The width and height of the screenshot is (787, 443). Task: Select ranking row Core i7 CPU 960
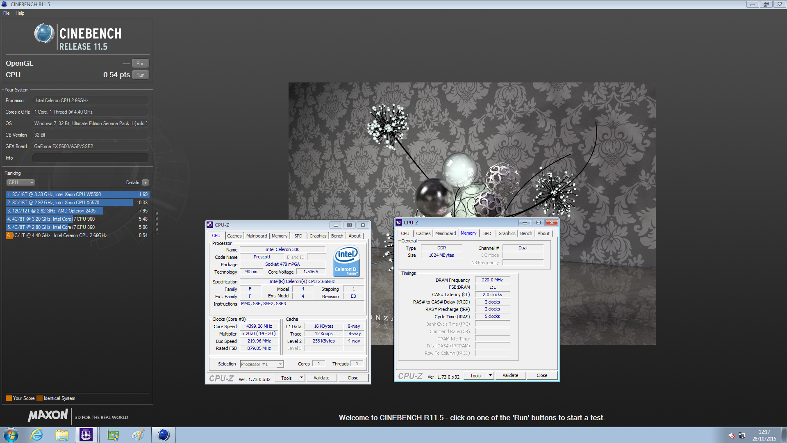pos(77,219)
